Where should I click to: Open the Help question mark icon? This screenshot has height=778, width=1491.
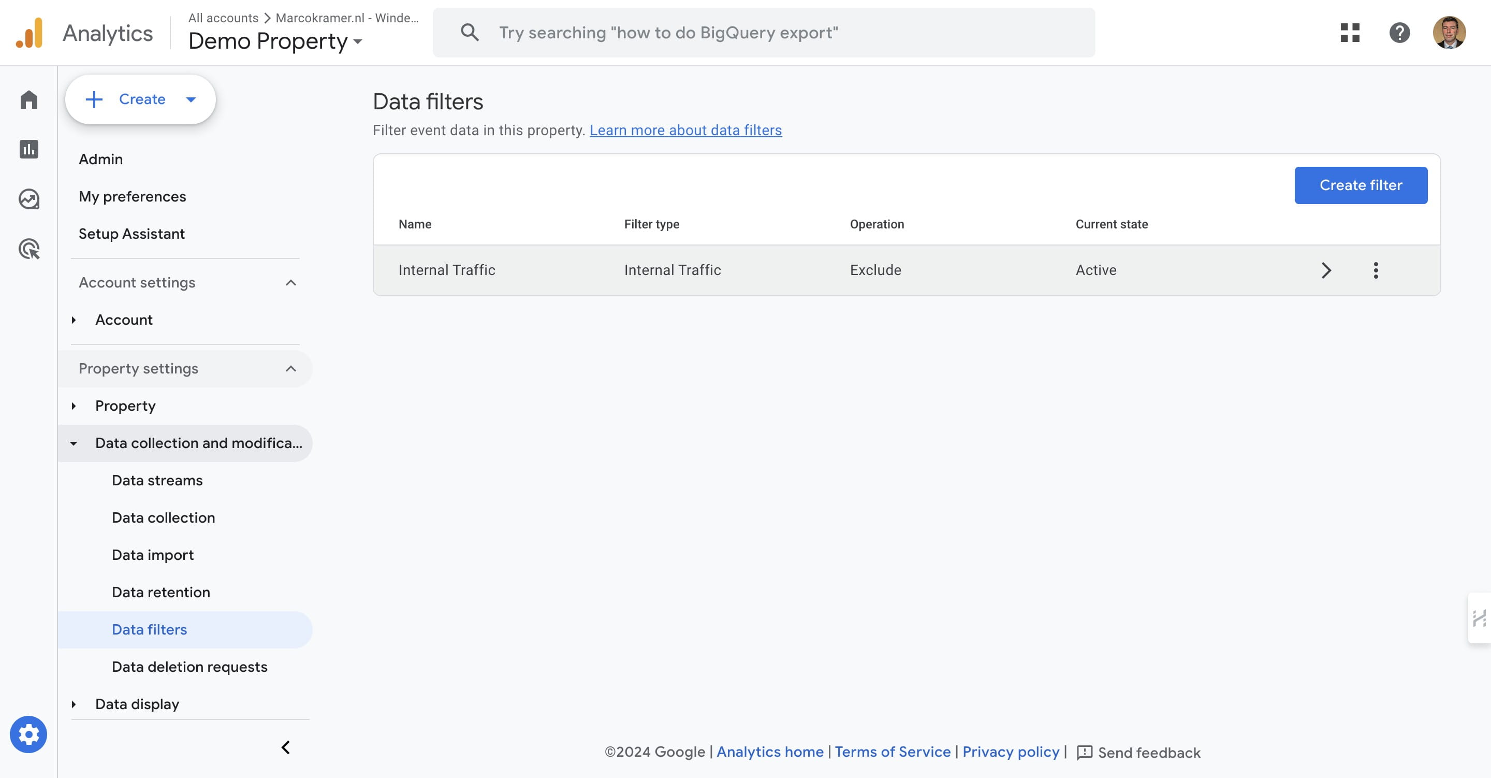click(1399, 33)
